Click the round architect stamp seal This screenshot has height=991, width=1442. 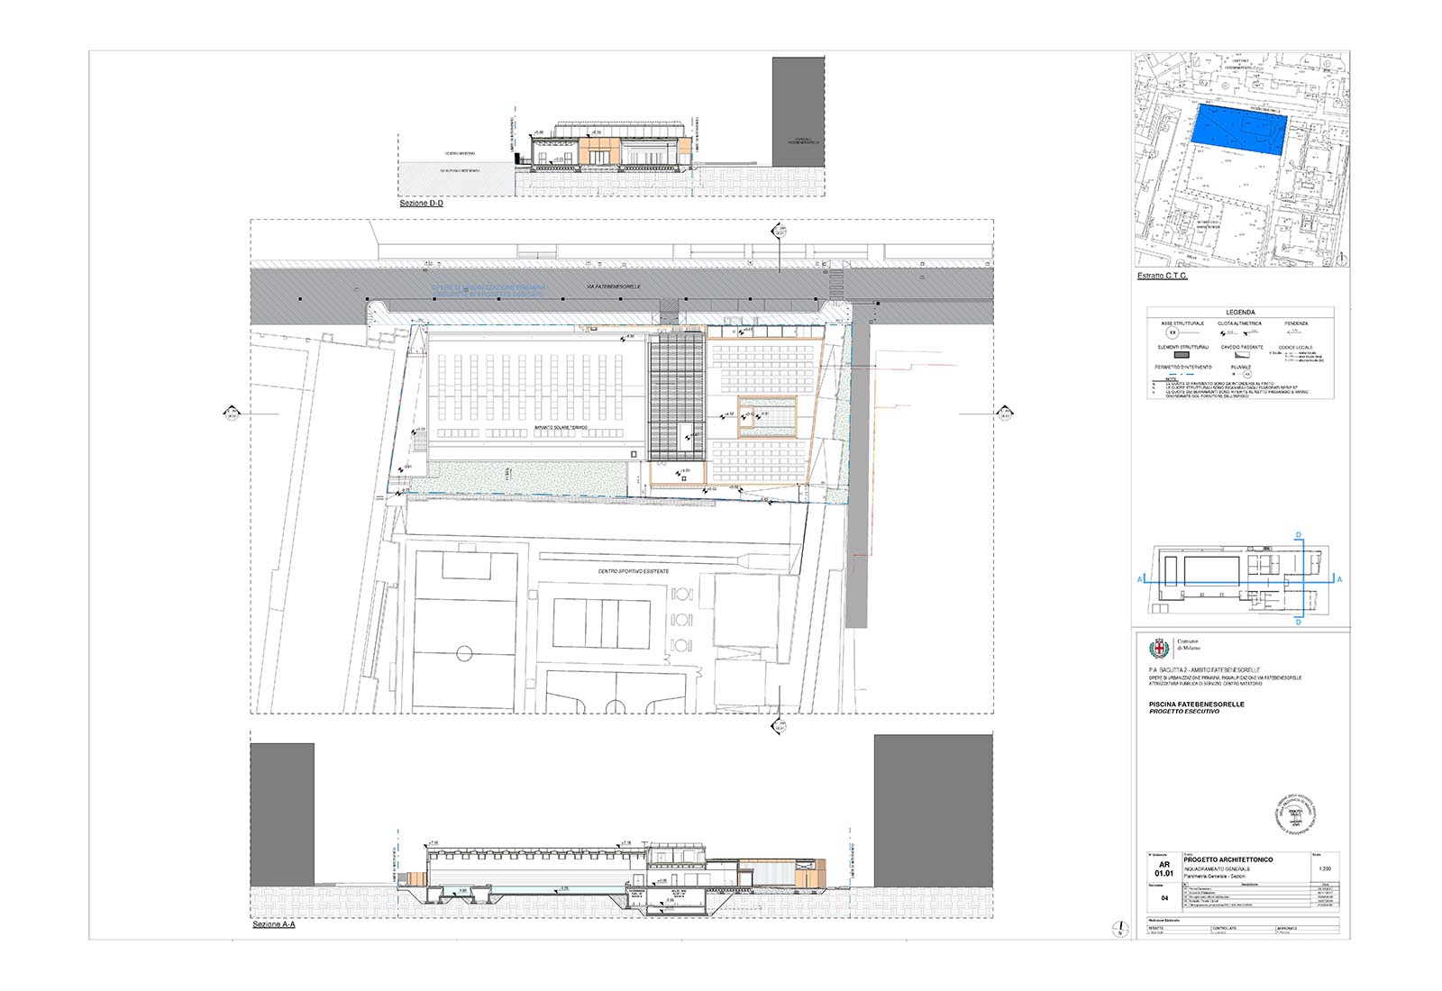(1297, 814)
